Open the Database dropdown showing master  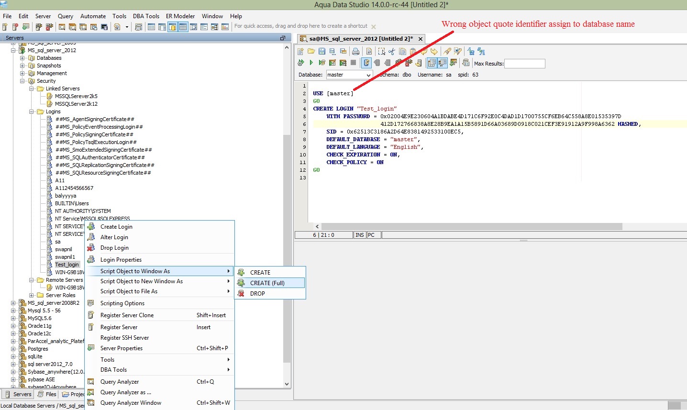tap(349, 75)
